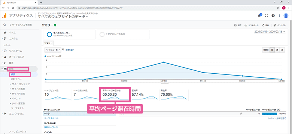Click the 集客 acquisition icon
Screen dimensions: 292x134
(5, 63)
